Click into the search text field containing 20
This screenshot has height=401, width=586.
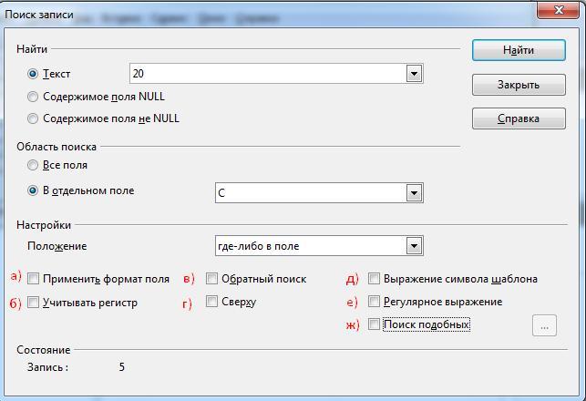pyautogui.click(x=268, y=74)
